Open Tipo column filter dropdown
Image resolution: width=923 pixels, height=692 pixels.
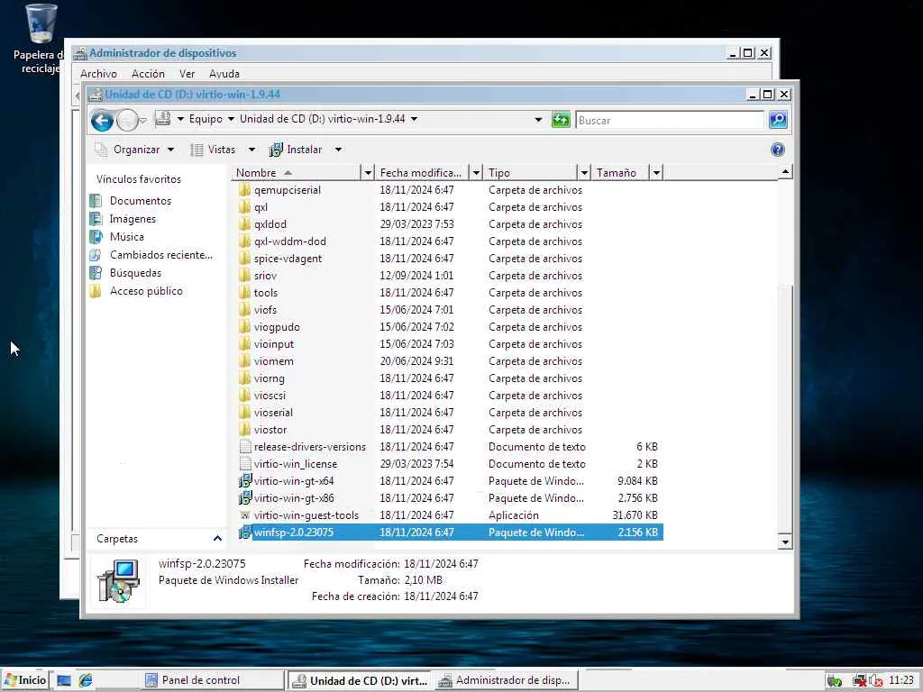click(584, 173)
